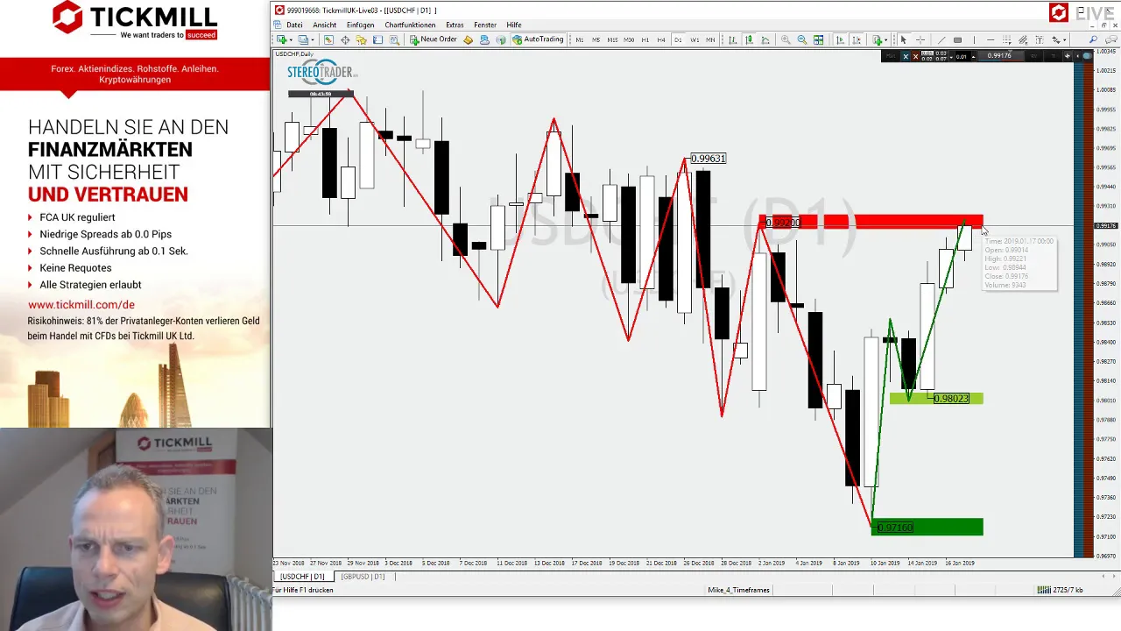
Task: Open the chat bubbles icon
Action: [x=1110, y=39]
